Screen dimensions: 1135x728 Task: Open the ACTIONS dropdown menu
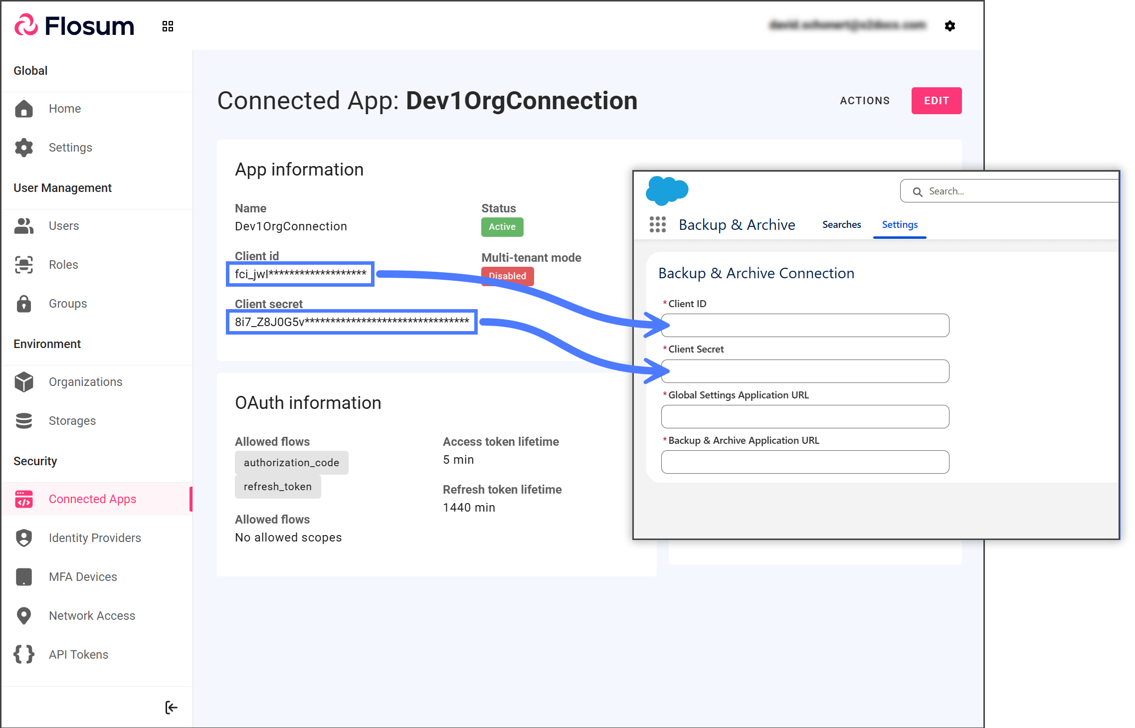[x=865, y=101]
